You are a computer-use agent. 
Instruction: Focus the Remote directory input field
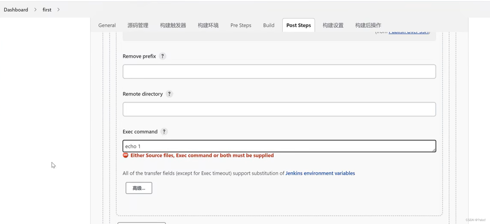279,109
